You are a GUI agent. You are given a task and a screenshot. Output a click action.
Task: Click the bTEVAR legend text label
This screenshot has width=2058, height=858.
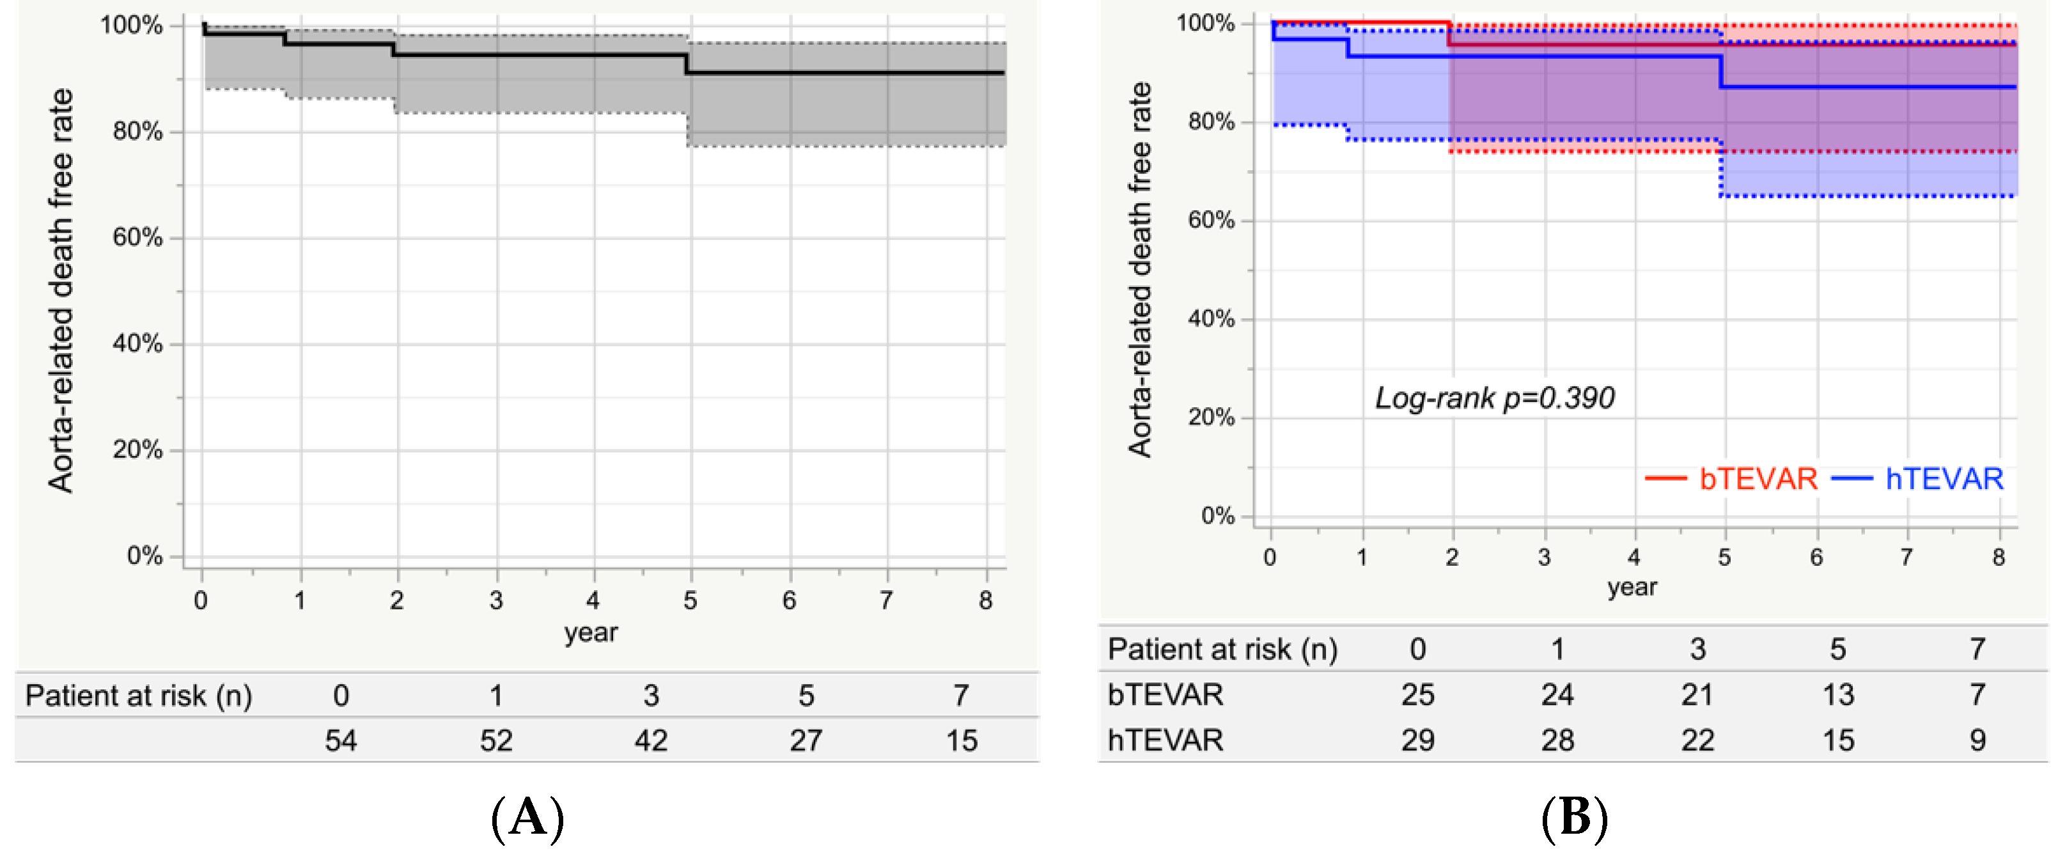click(x=1758, y=478)
